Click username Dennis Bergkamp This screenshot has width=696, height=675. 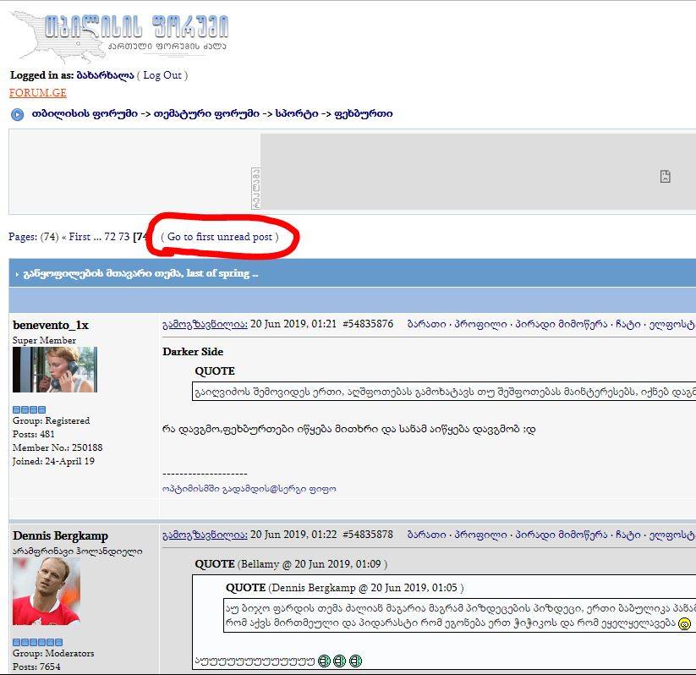(x=60, y=535)
